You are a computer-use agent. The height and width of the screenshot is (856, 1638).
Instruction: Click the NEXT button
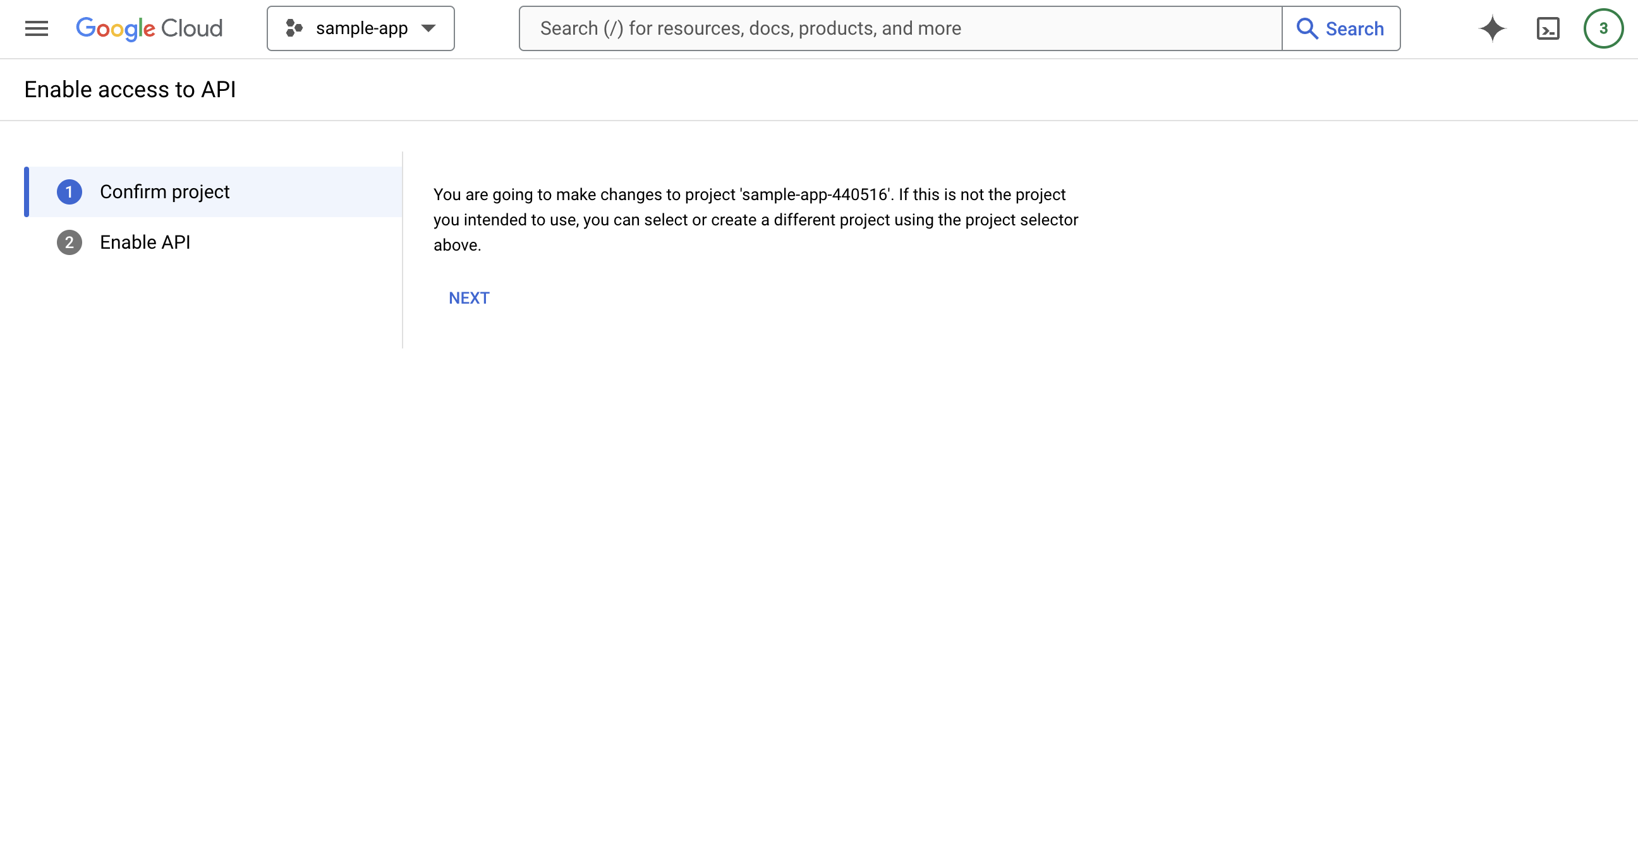pos(469,298)
